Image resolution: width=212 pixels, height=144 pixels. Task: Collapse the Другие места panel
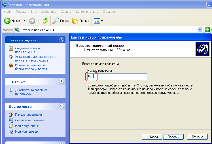click(x=62, y=106)
